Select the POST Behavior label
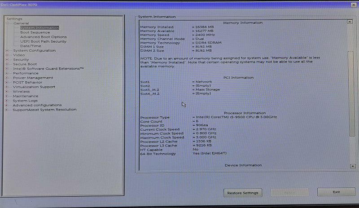Viewport: 359px width, 208px height. click(27, 82)
